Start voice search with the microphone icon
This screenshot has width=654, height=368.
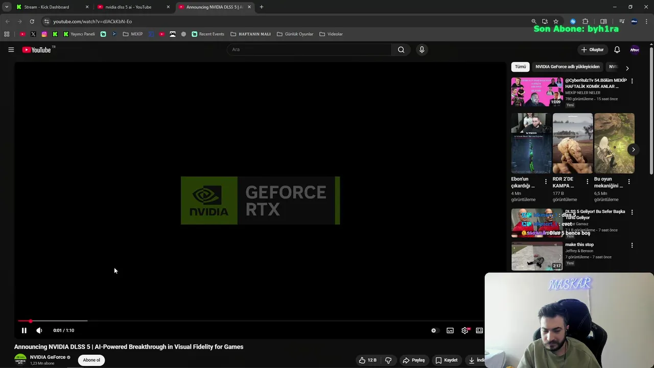[422, 50]
